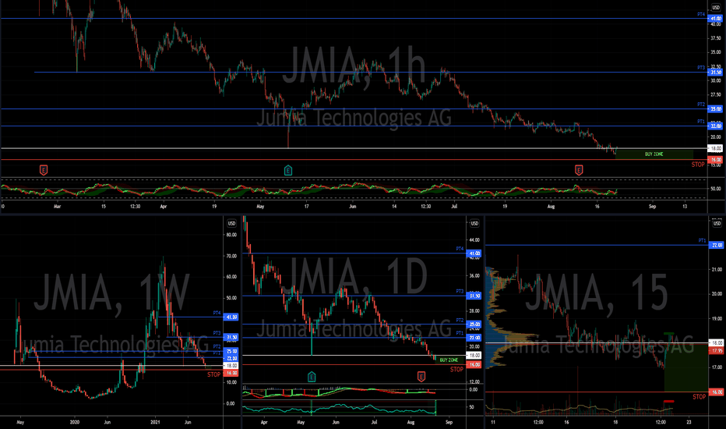Click the PT4 label on 1W chart
This screenshot has width=726, height=429.
coord(217,313)
